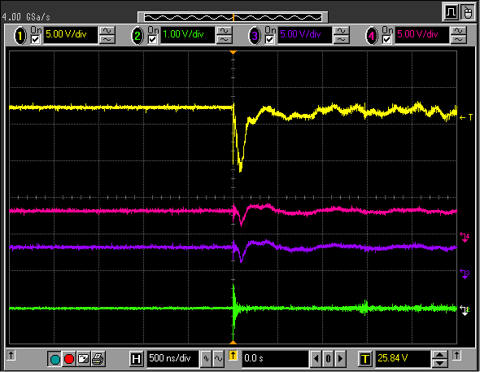Screen dimensions: 480x372
Task: Turn off the channel 1 On checkbox
Action: click(x=36, y=40)
